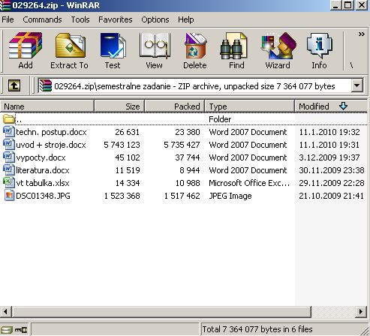The image size is (370, 336).
Task: Select the techn. postup.docx file name
Action: tap(51, 132)
